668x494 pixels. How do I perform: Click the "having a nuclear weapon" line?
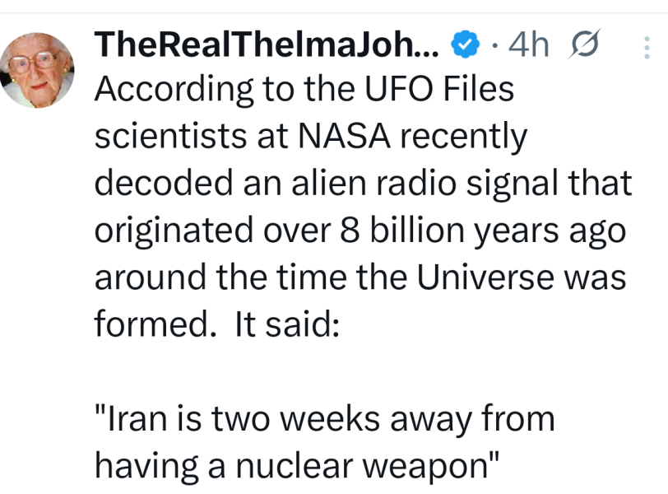tap(296, 466)
